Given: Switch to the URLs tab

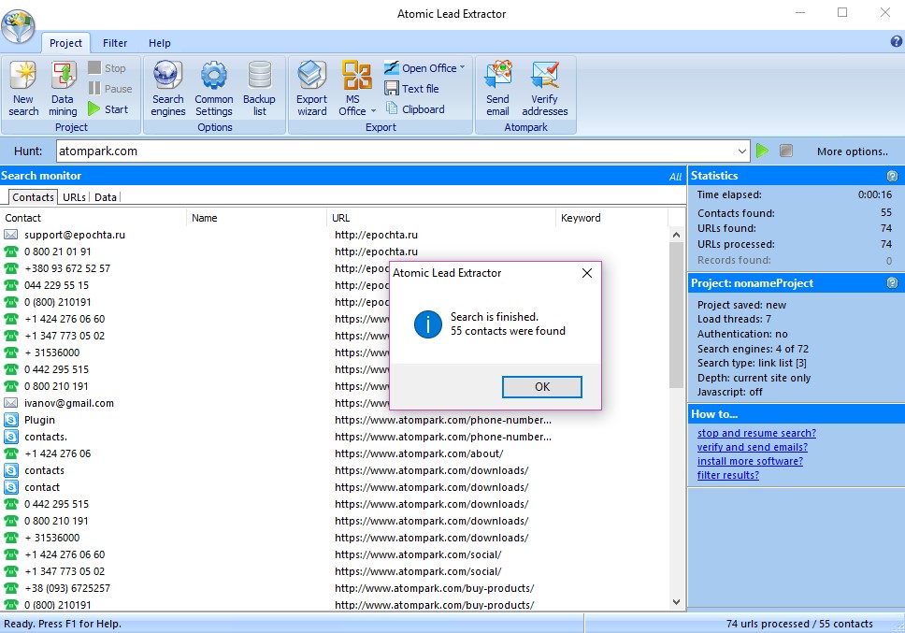Looking at the screenshot, I should click(x=73, y=196).
